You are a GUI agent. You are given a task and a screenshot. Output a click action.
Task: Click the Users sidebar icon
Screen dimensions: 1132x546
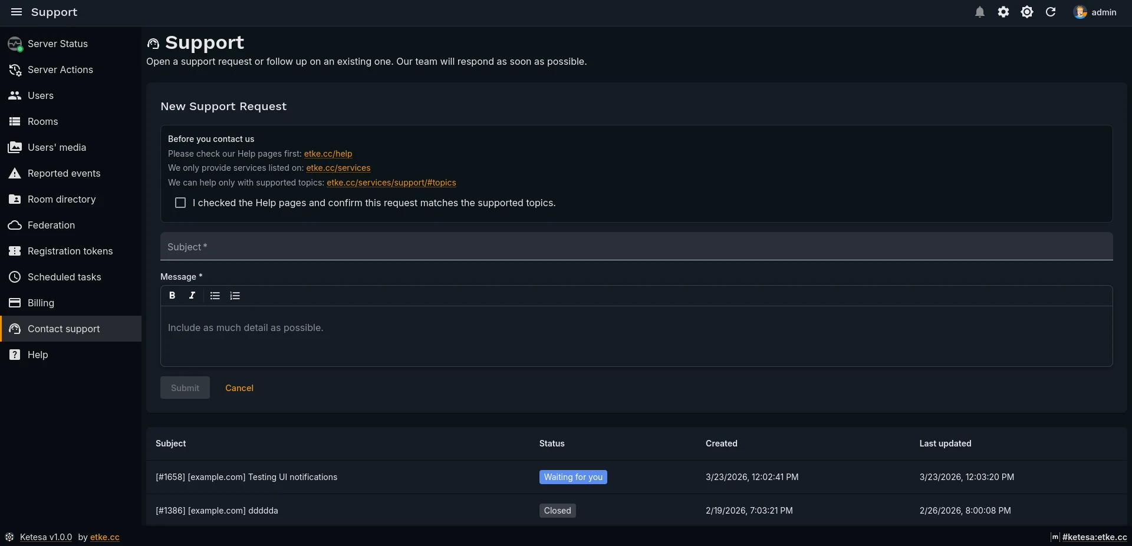tap(15, 95)
